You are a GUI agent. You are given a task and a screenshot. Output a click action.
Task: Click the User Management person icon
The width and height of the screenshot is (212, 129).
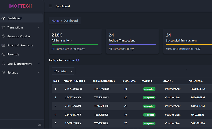pos(3,64)
